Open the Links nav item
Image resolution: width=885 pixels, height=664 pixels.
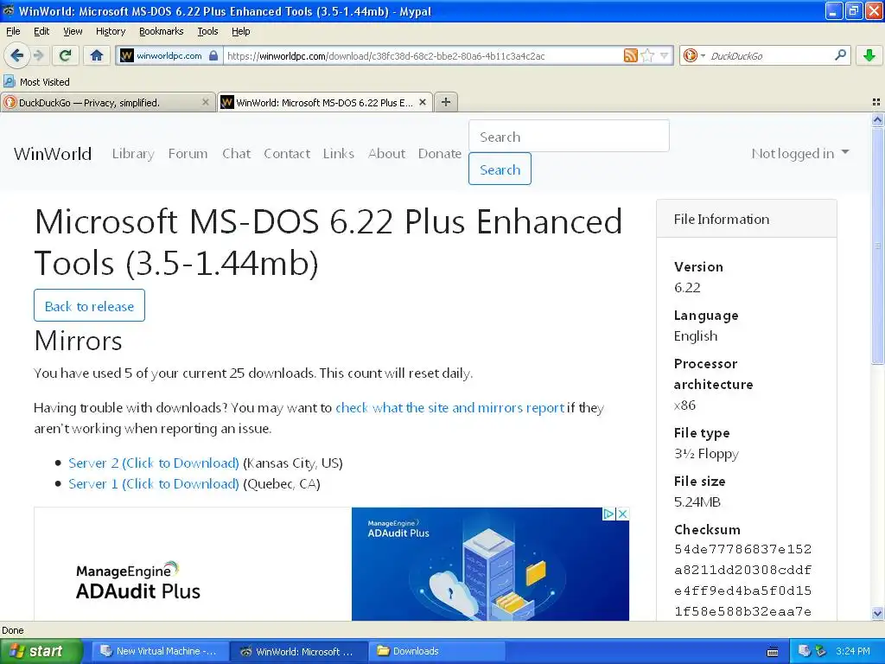(339, 154)
